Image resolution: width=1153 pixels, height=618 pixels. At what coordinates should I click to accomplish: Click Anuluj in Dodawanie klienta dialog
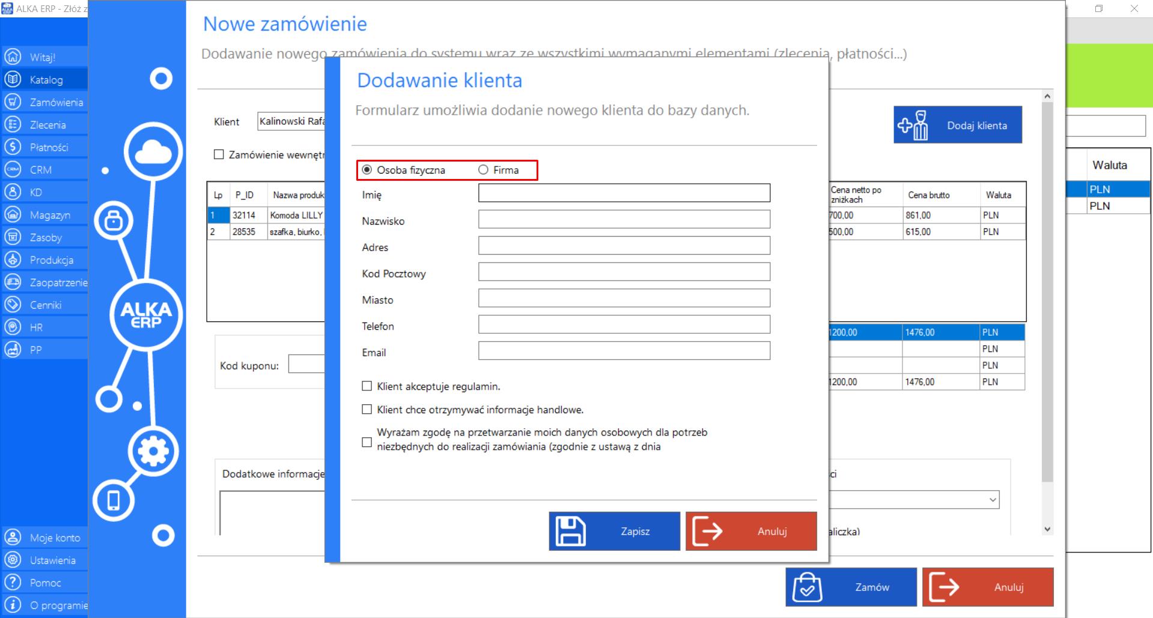coord(751,531)
